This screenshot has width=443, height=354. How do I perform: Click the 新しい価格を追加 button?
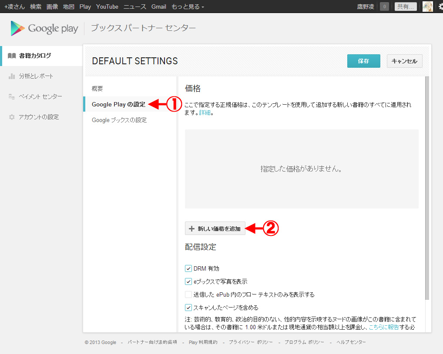(215, 228)
